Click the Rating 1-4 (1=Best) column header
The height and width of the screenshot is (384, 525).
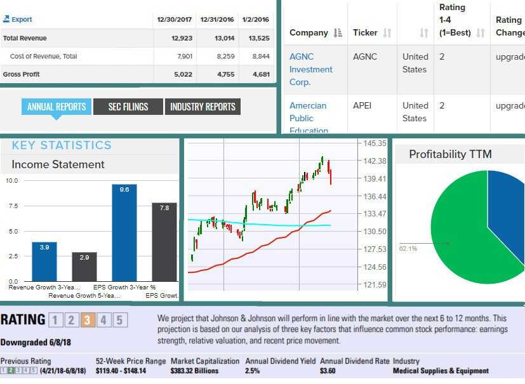click(455, 20)
